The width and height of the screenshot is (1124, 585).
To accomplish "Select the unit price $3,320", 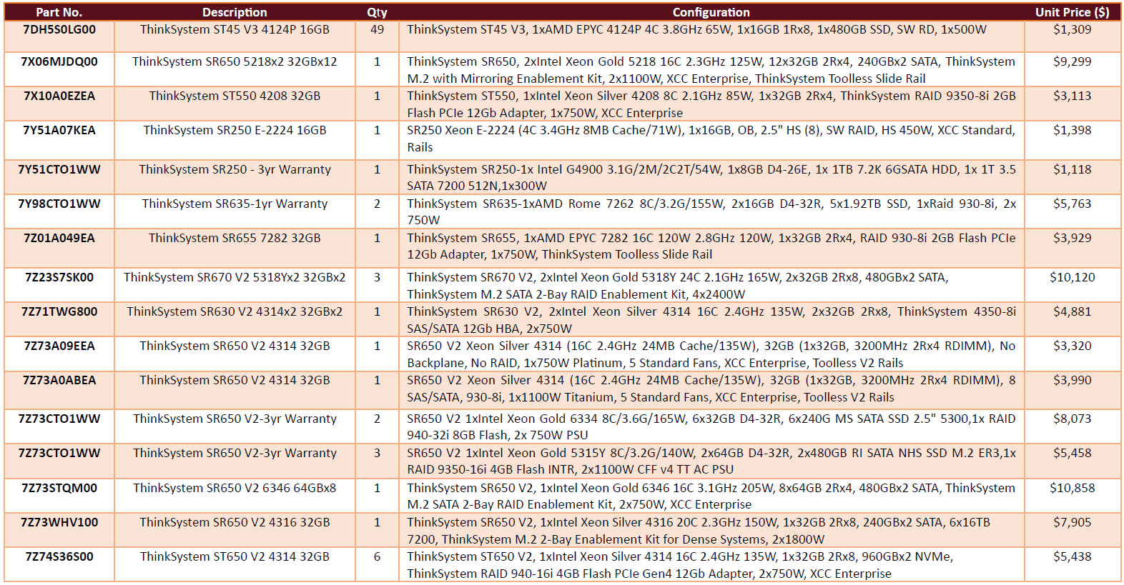I will pyautogui.click(x=1073, y=346).
